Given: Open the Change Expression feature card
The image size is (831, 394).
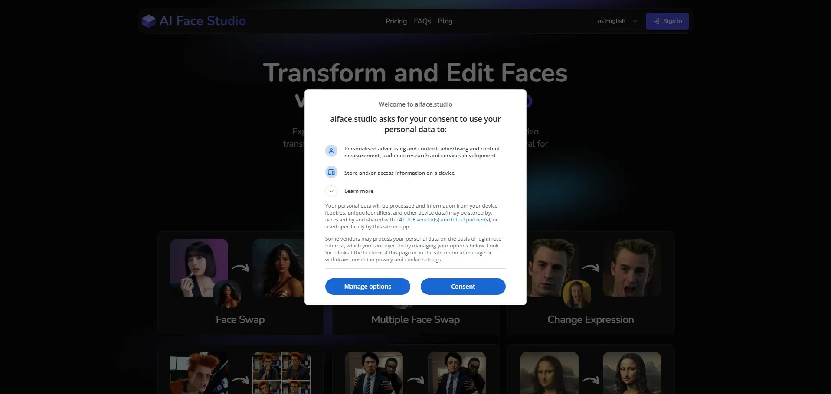Looking at the screenshot, I should coord(590,320).
